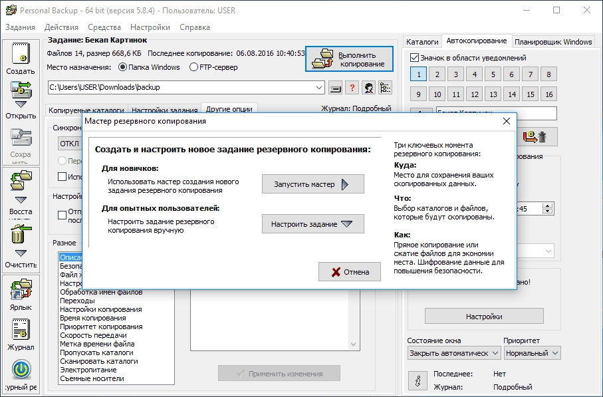Select autocopy slot button 5
603x397 pixels.
tap(493, 74)
